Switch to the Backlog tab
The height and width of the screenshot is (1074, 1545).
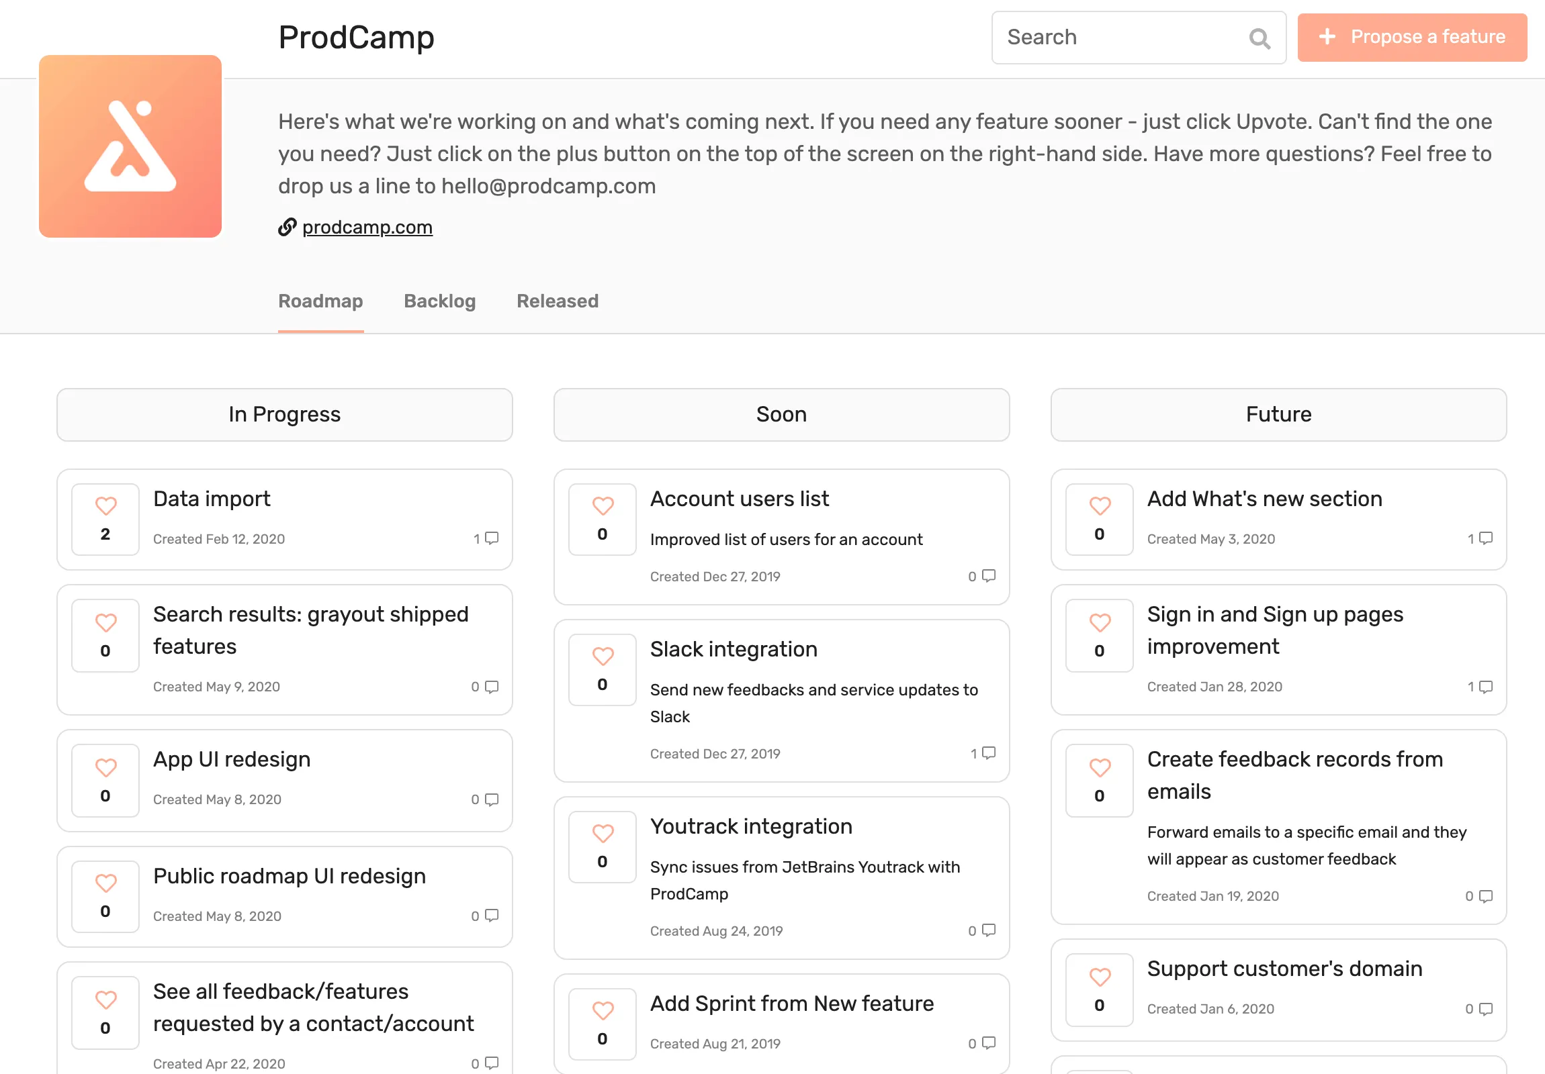click(x=439, y=301)
